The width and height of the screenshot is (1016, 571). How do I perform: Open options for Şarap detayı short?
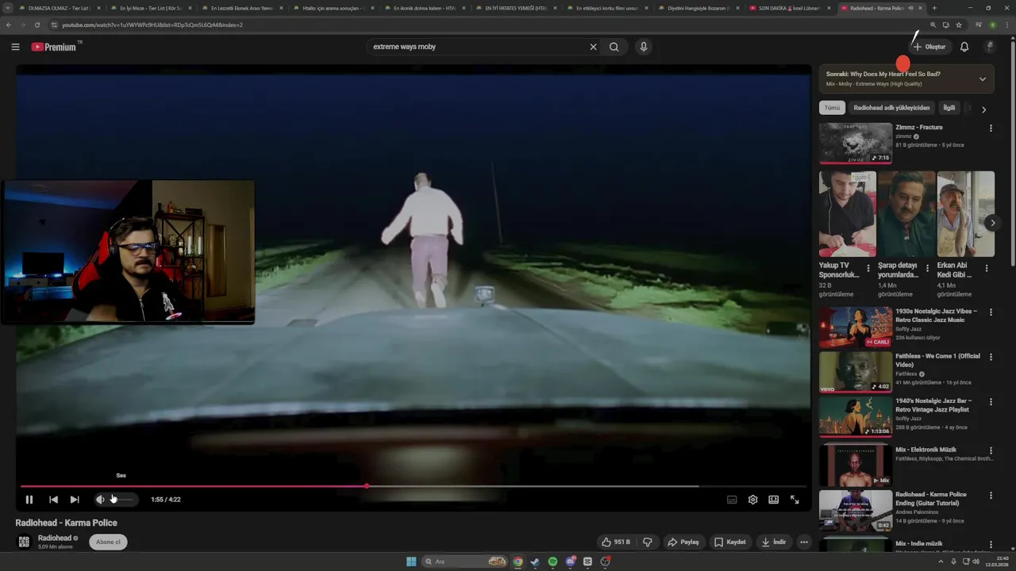click(927, 269)
